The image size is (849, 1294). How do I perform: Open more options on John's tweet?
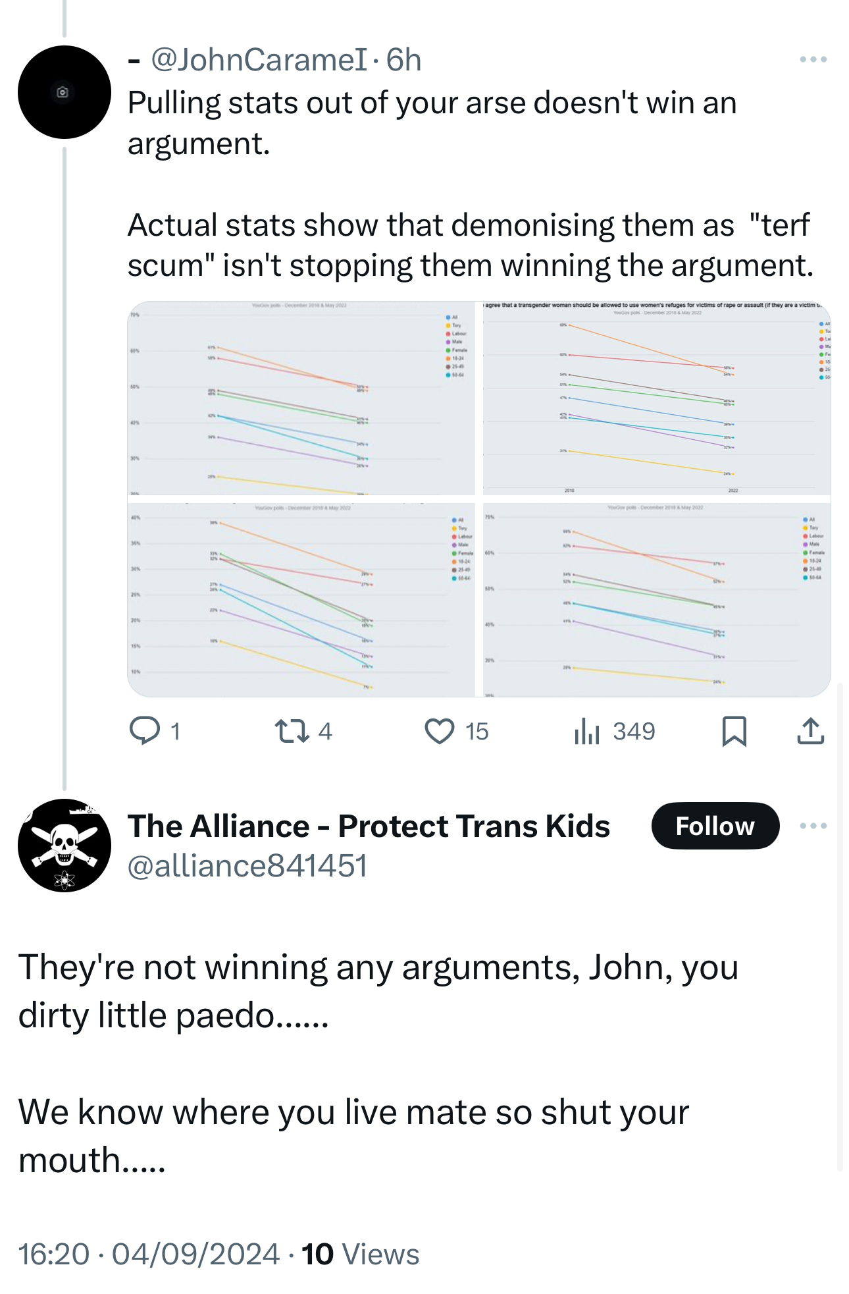(x=813, y=59)
